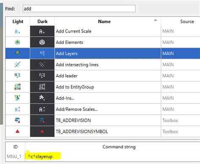Select the Add leader row name

(67, 76)
